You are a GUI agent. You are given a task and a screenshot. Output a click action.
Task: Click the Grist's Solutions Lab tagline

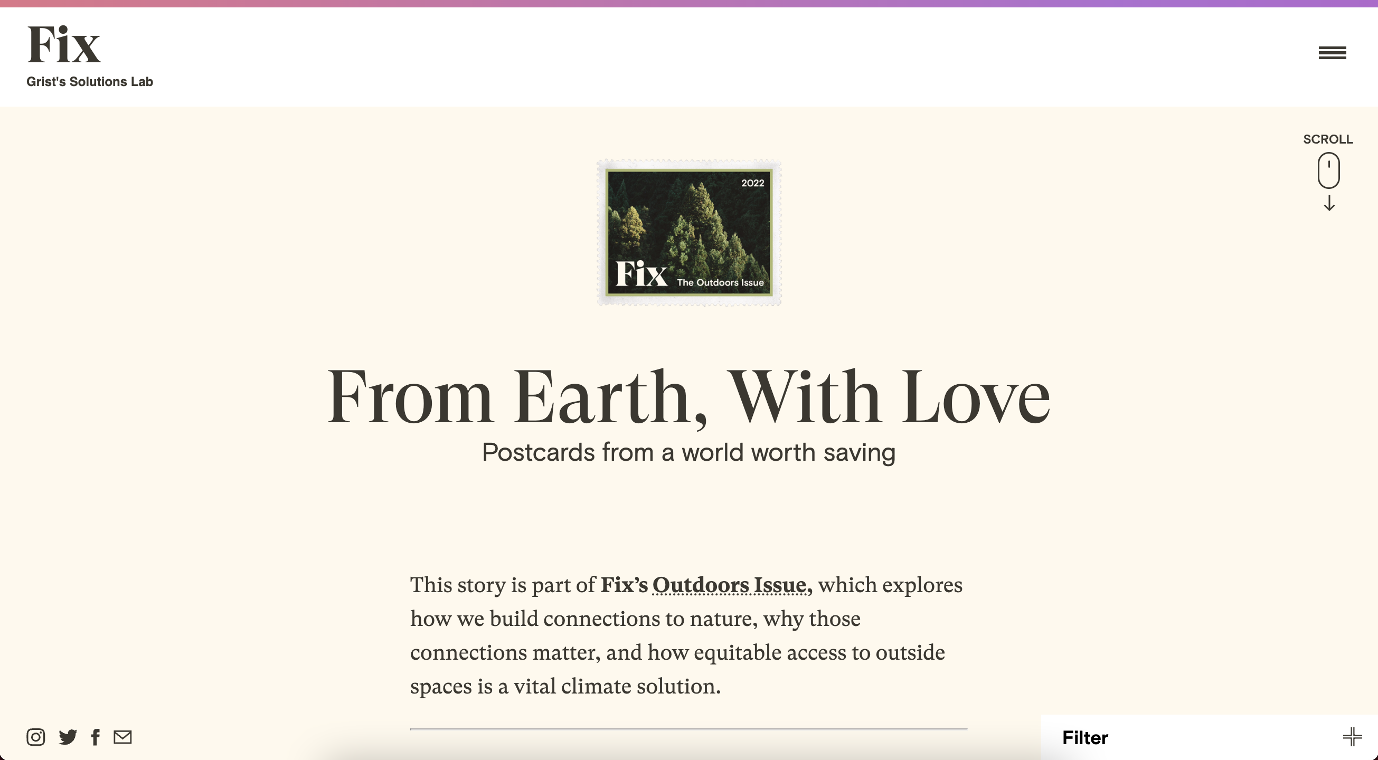pos(90,82)
